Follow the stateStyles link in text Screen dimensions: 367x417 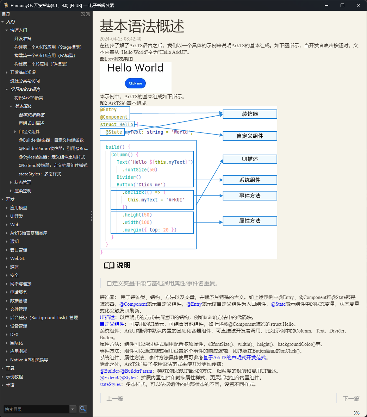(110, 384)
